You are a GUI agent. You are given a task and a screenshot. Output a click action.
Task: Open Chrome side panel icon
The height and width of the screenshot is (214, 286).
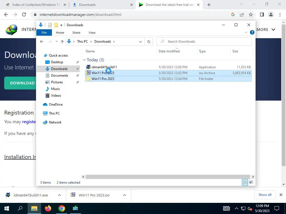(x=262, y=14)
